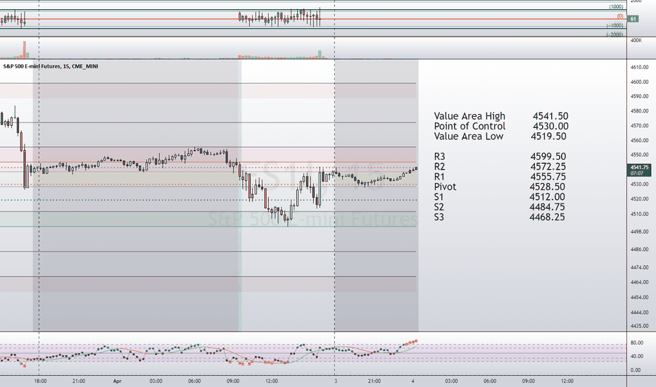656x387 pixels.
Task: Click the Point of Control label
Action: [x=469, y=126]
